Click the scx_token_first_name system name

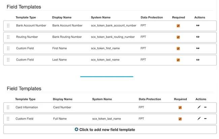(105, 48)
